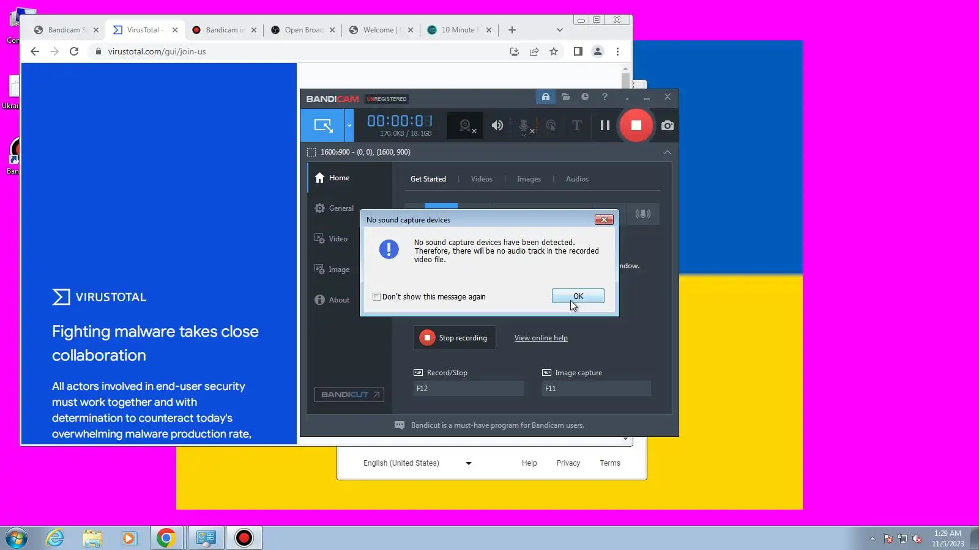Open Windows Explorer folder on the taskbar
979x550 pixels.
[92, 538]
